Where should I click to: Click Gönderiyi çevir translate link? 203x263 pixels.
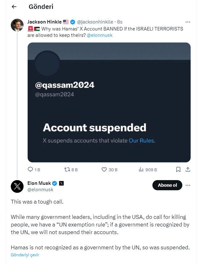point(25,255)
